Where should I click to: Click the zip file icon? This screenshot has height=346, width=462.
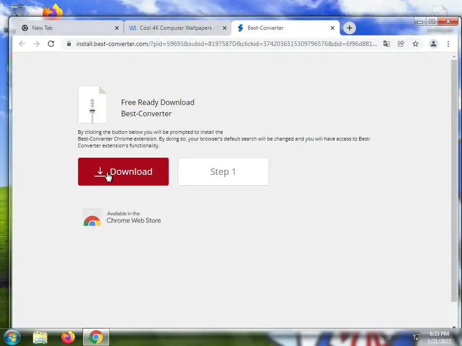coord(92,105)
